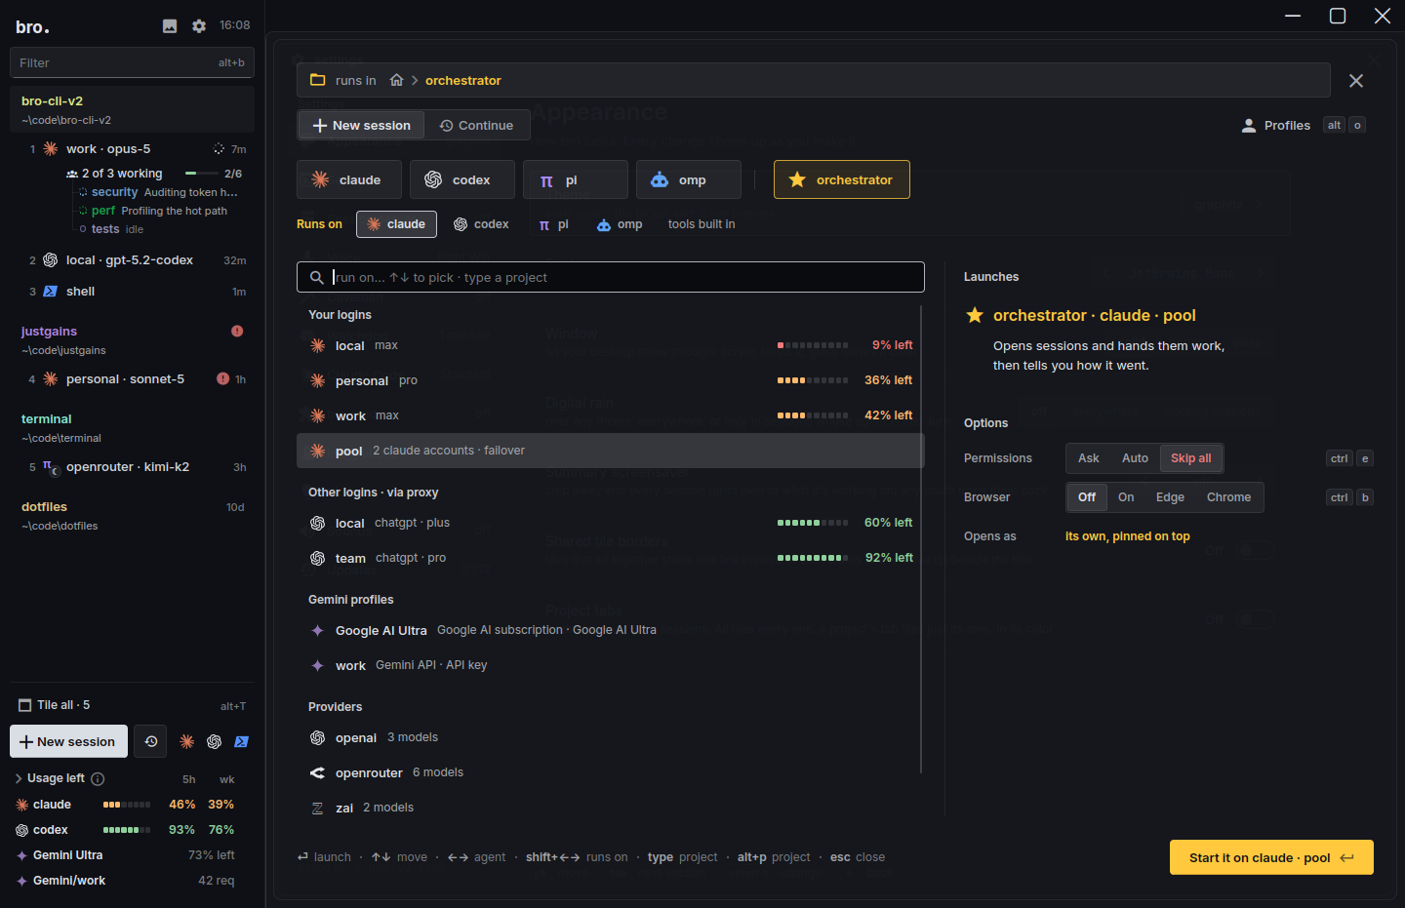The image size is (1405, 908).
Task: Launch shell from bottom sidebar icon
Action: point(242,742)
